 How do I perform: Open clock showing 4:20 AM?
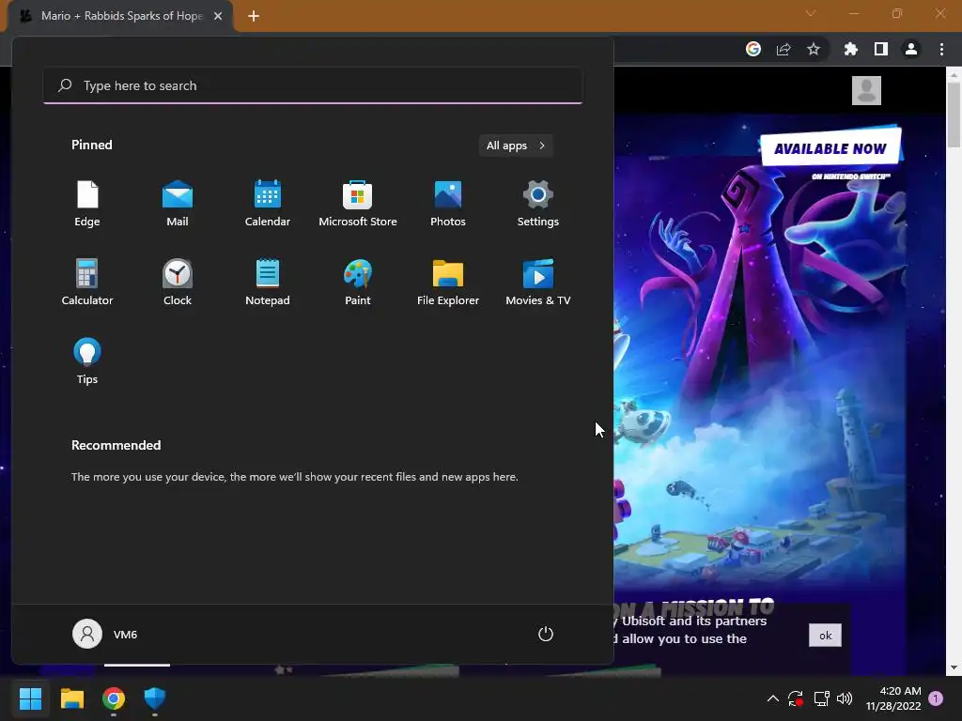point(893,698)
